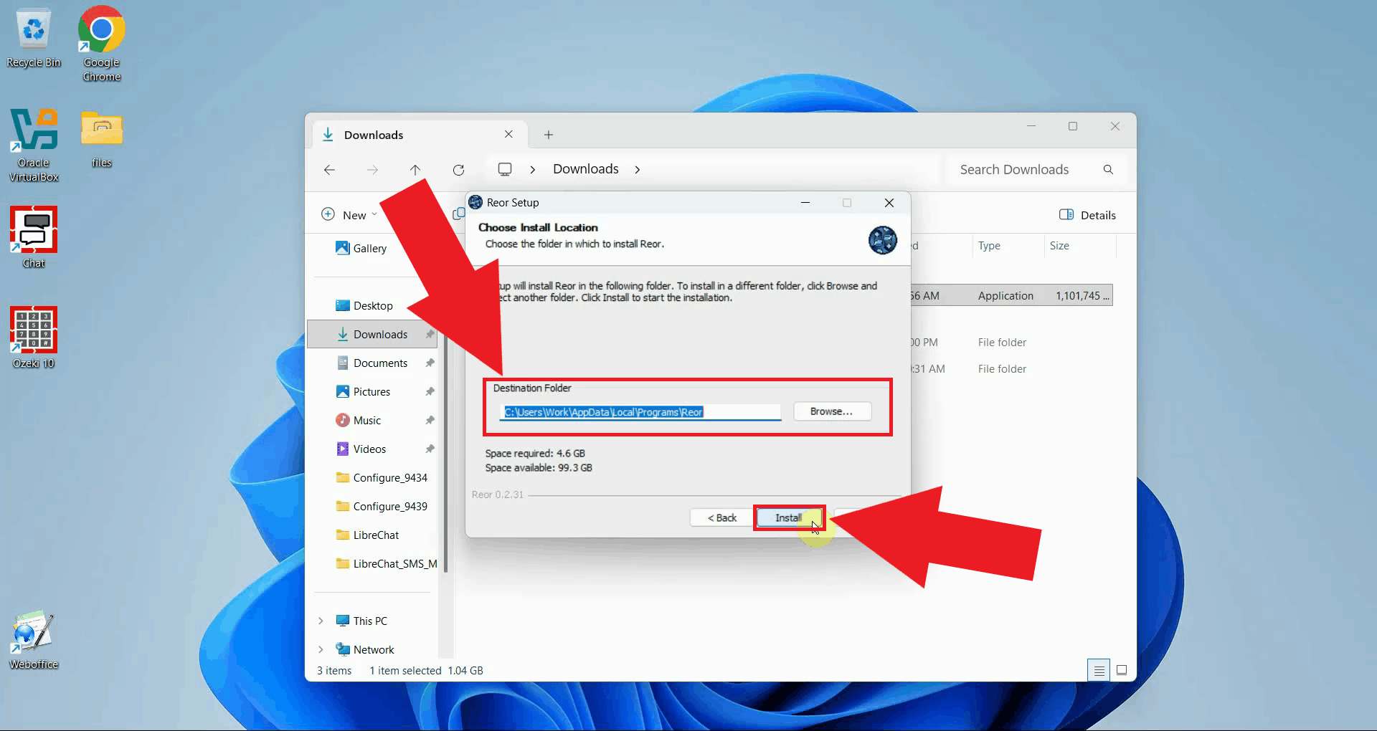Launch the Ozeki 10 desktop shortcut
This screenshot has height=731, width=1377.
[x=34, y=337]
